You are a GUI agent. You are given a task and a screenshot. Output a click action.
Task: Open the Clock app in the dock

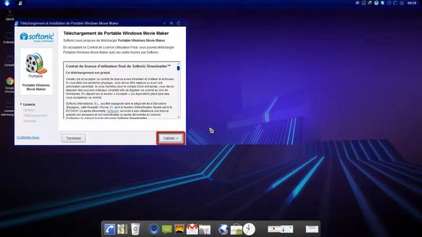[x=249, y=229]
